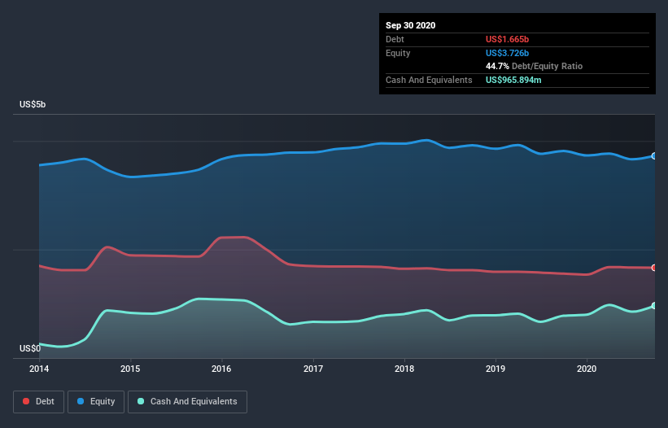Toggle the Equity series legend button
Image resolution: width=668 pixels, height=428 pixels.
coord(96,402)
